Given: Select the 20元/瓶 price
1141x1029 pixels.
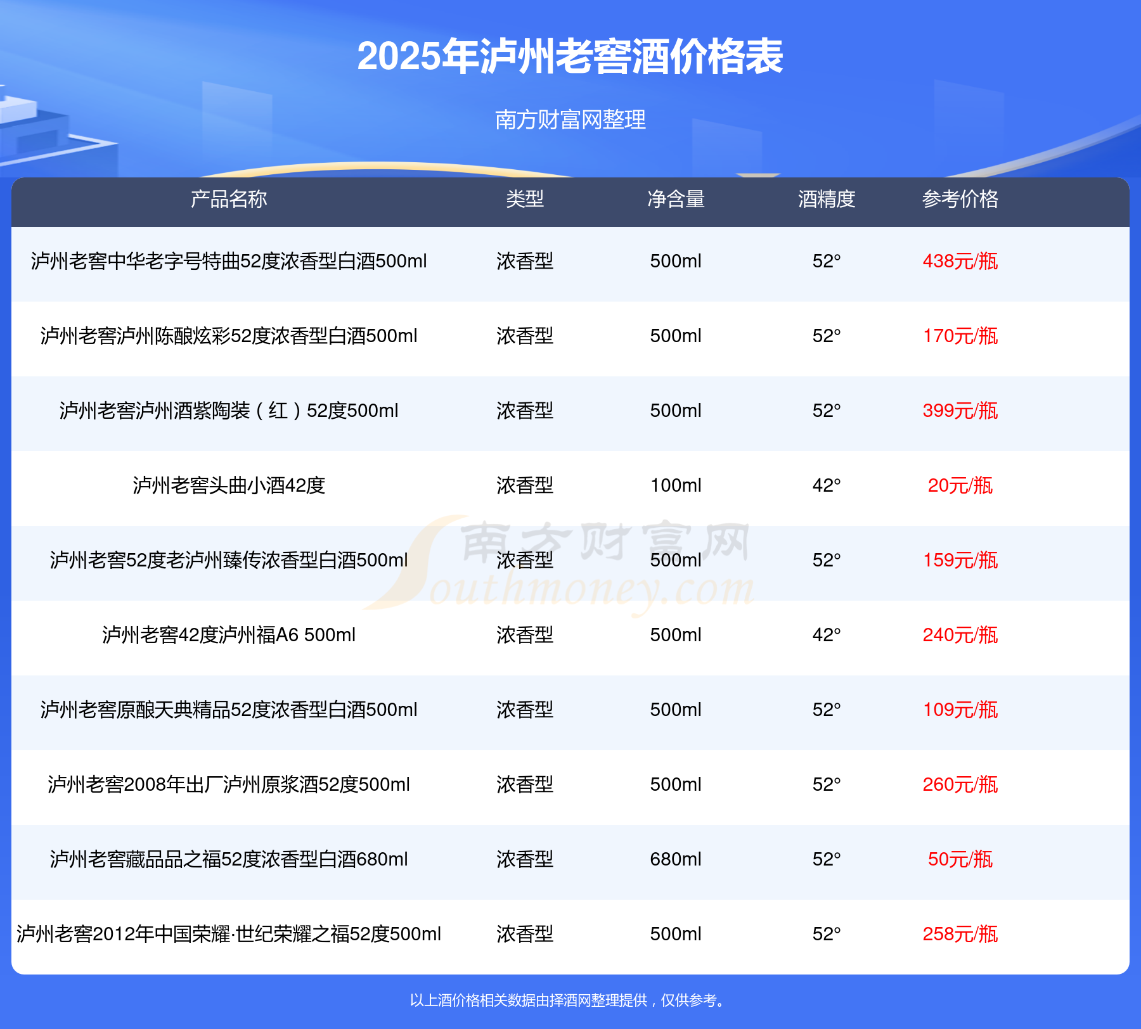Looking at the screenshot, I should [x=960, y=485].
